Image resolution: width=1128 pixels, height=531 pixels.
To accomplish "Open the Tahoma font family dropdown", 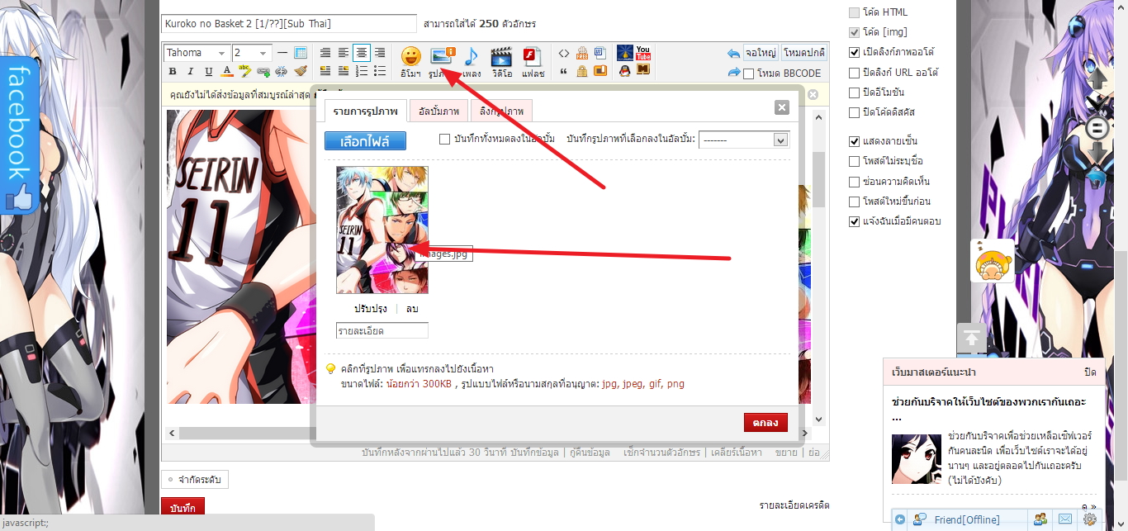I will pos(197,53).
